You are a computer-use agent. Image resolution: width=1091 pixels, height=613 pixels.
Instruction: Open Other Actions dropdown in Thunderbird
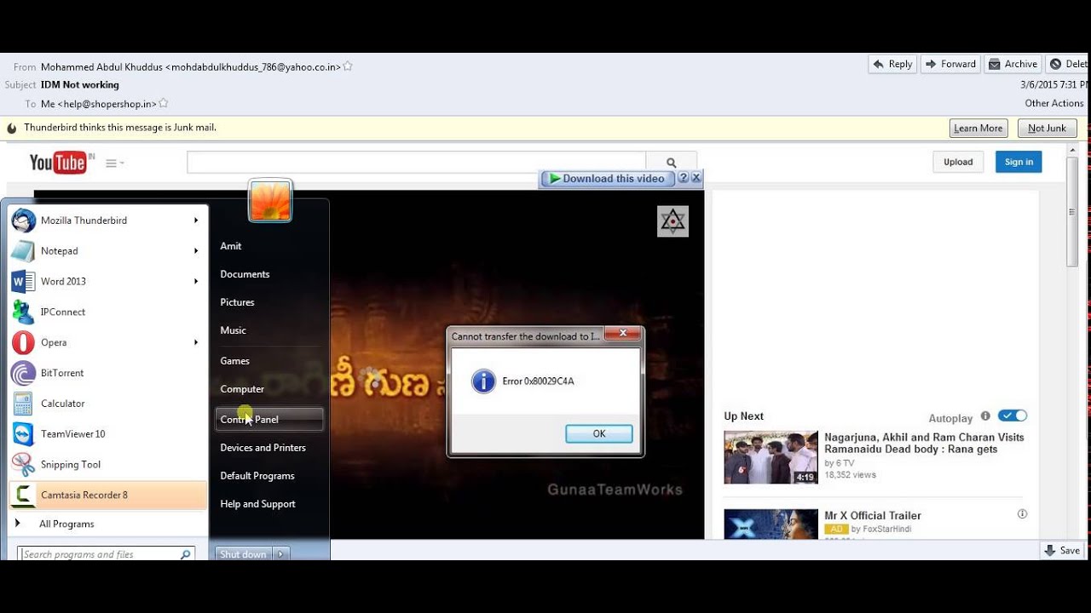coord(1054,103)
